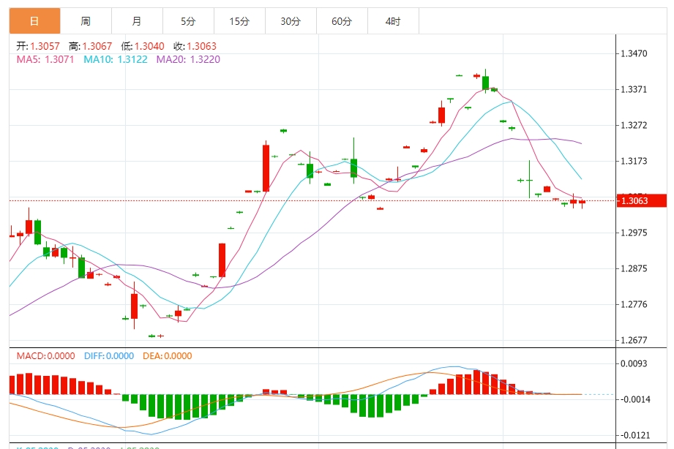Click the DIFF: 0.0000 label

(x=109, y=355)
